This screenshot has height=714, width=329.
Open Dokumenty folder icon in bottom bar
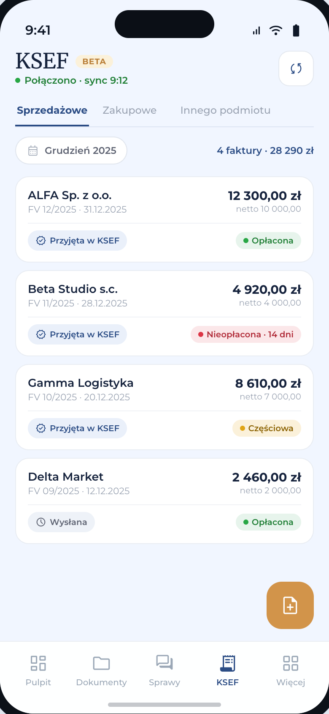[101, 663]
